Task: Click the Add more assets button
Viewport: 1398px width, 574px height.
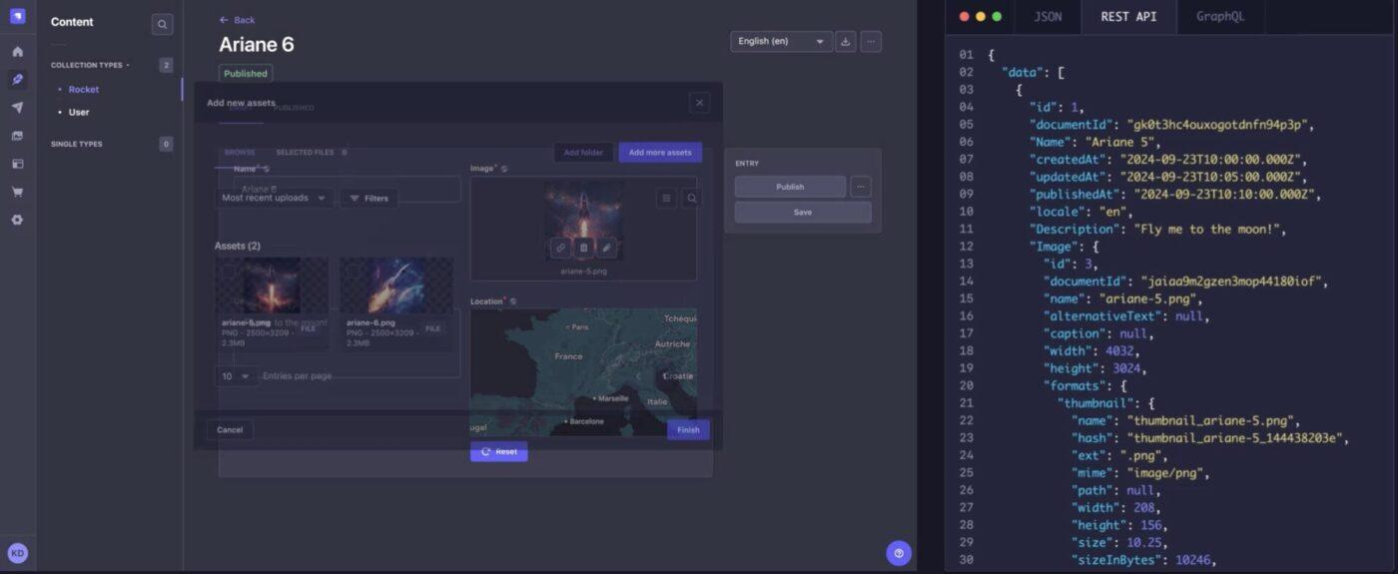Action: click(660, 153)
